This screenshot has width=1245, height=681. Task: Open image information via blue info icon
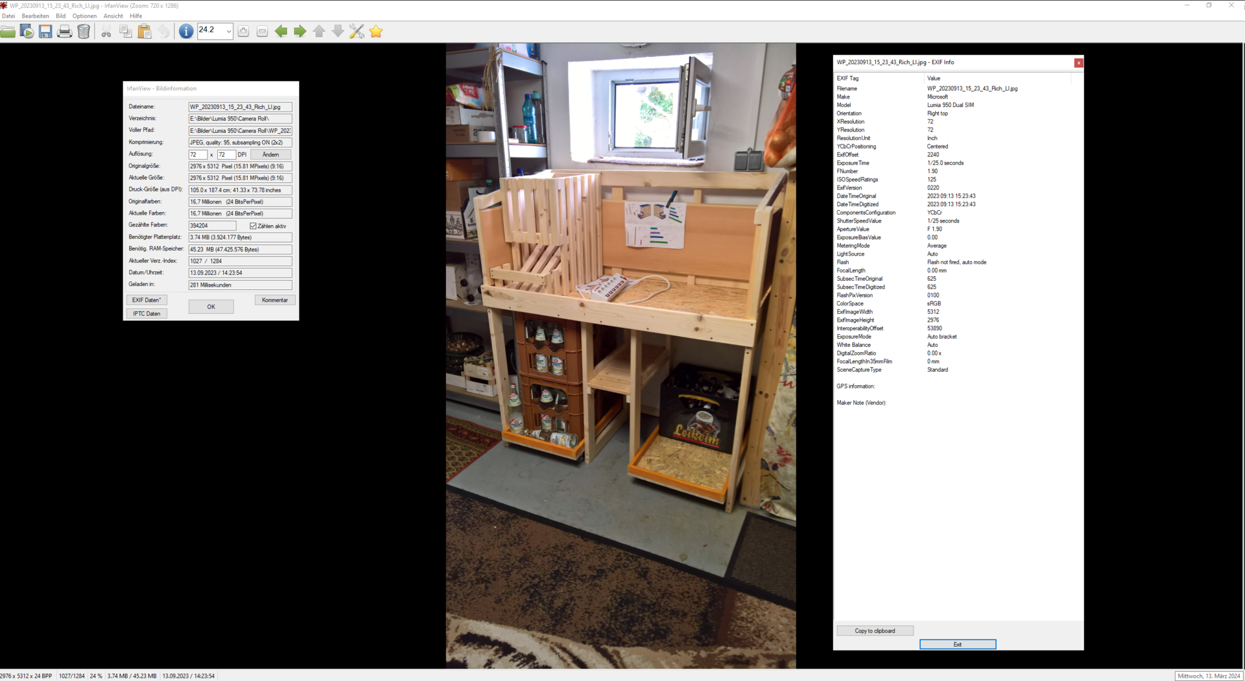point(185,31)
